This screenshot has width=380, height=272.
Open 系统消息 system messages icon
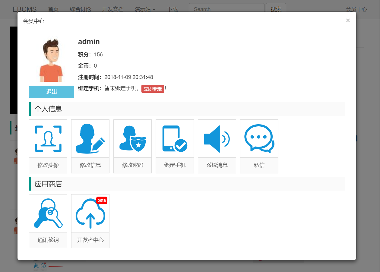pos(217,138)
